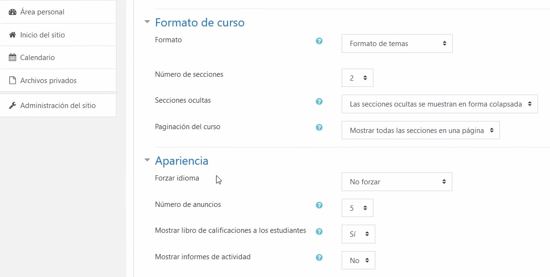Click the Calendario calendar icon

click(13, 57)
